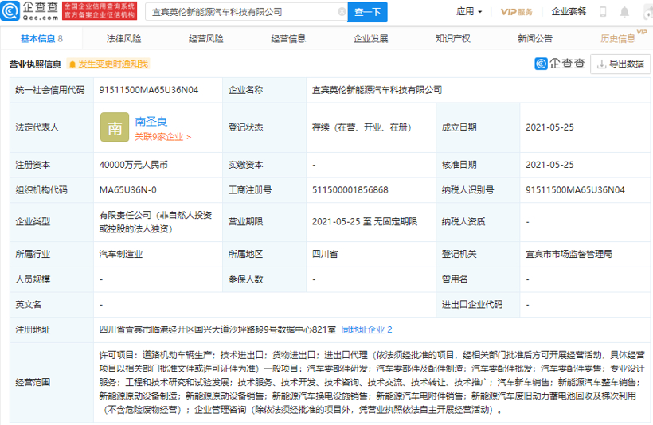The image size is (653, 425).
Task: Select the taxpayer ID under 纳税人识别号
Action: pyautogui.click(x=575, y=190)
